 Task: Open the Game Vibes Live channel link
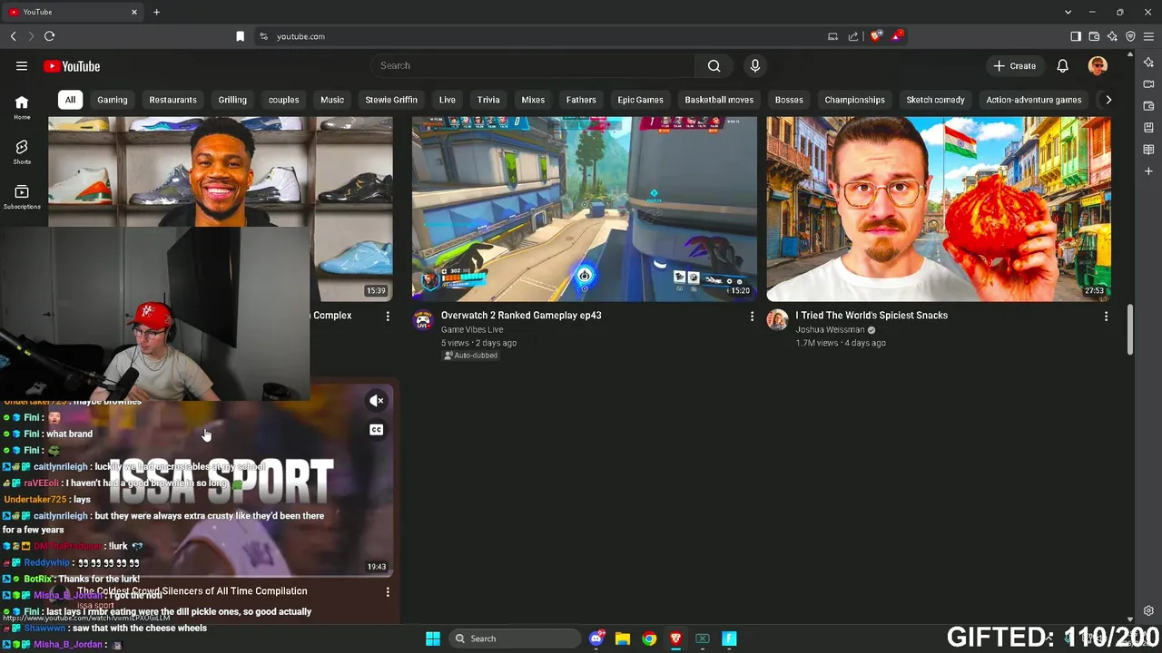[x=472, y=330]
